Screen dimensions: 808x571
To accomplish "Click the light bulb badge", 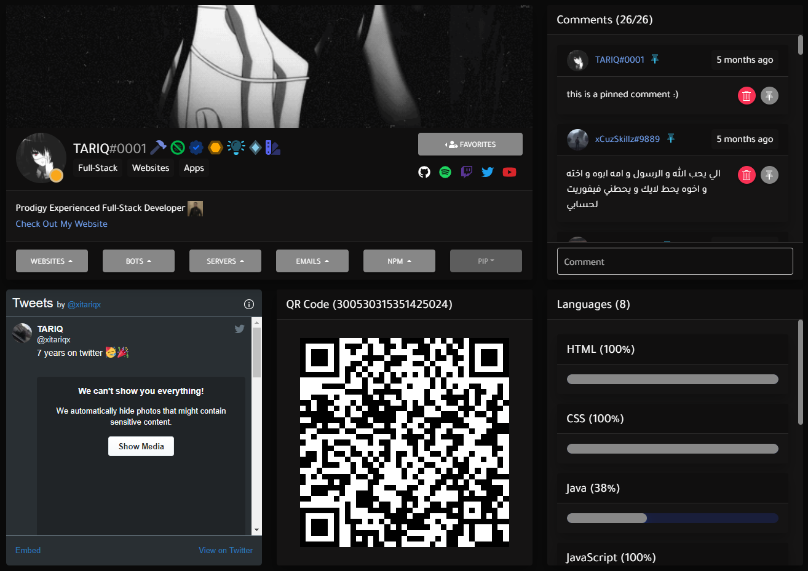I will tap(236, 148).
